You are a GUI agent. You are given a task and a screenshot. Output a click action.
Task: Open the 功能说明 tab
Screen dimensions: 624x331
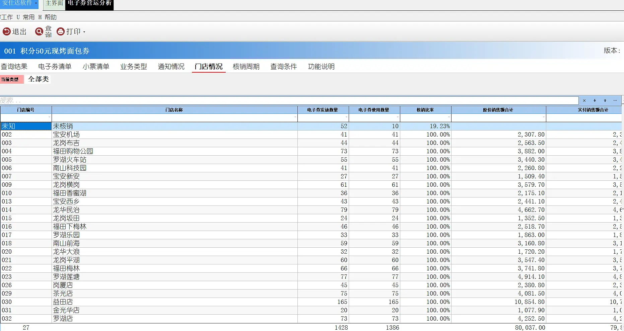coord(321,67)
